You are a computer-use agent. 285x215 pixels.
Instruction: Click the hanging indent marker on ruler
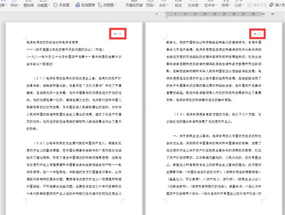pos(166,17)
